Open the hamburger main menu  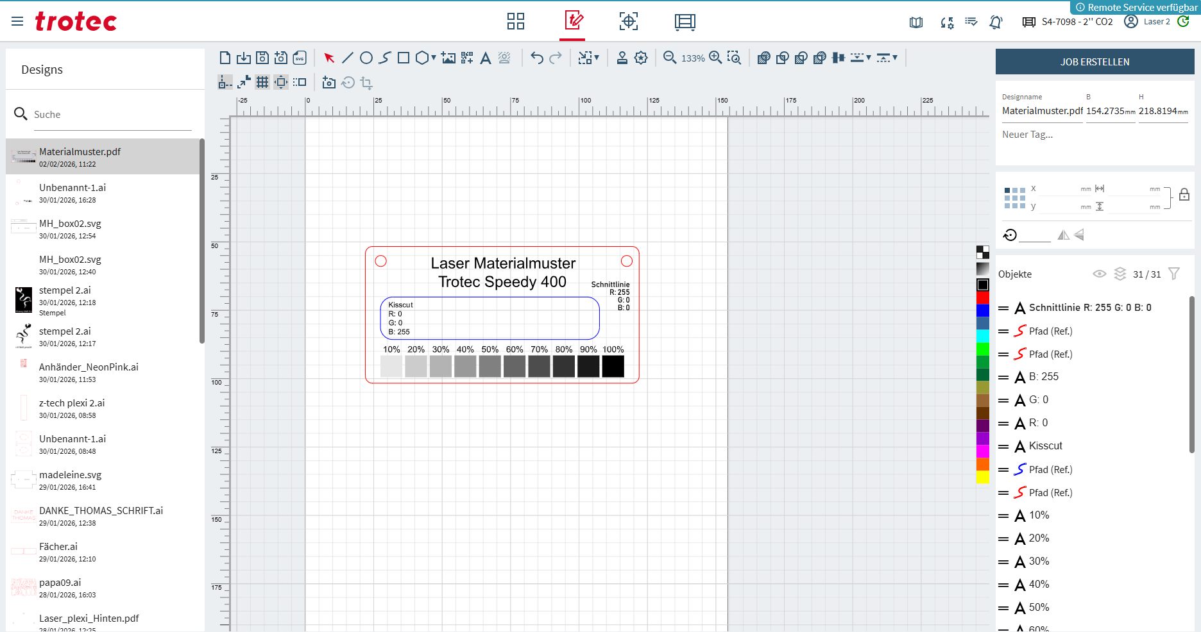(x=17, y=21)
